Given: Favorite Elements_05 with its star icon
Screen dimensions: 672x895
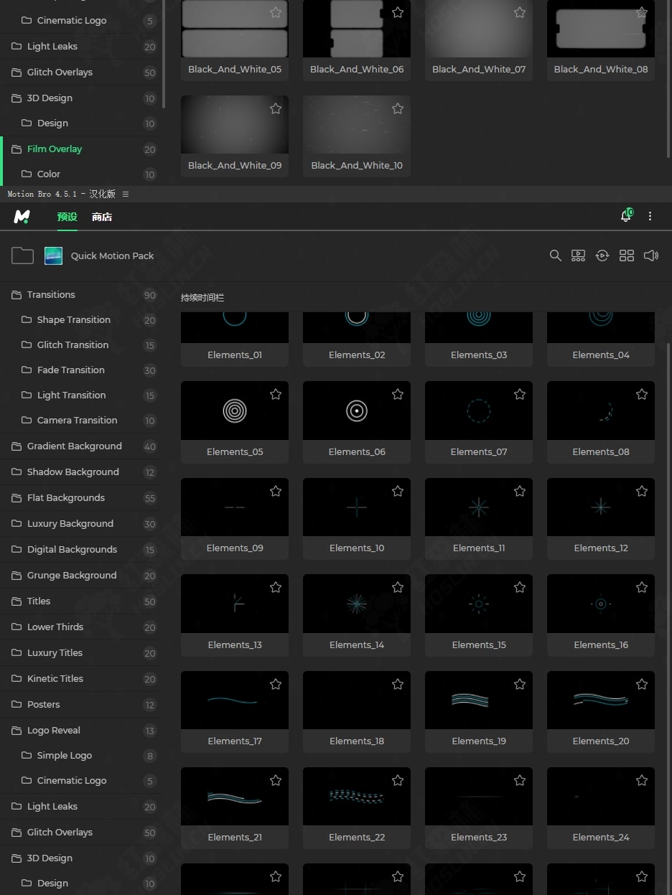Looking at the screenshot, I should [x=276, y=394].
